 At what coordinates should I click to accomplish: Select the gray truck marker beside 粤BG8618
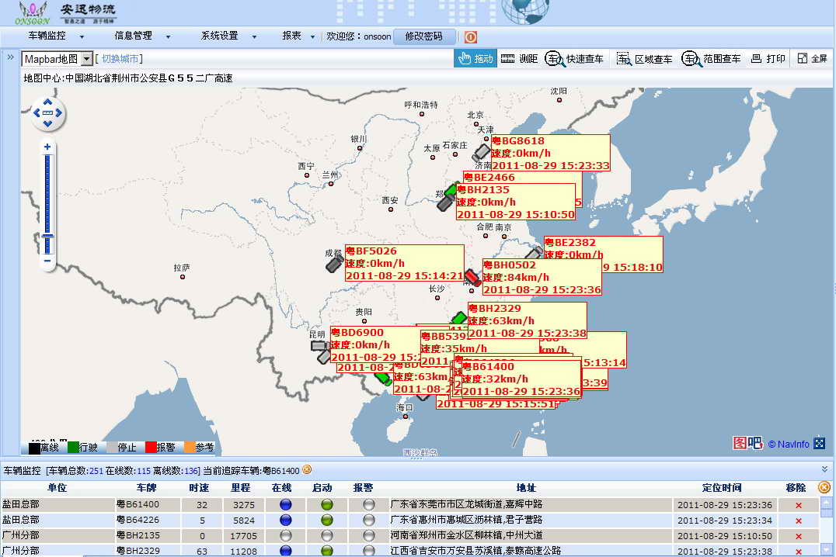click(x=481, y=153)
